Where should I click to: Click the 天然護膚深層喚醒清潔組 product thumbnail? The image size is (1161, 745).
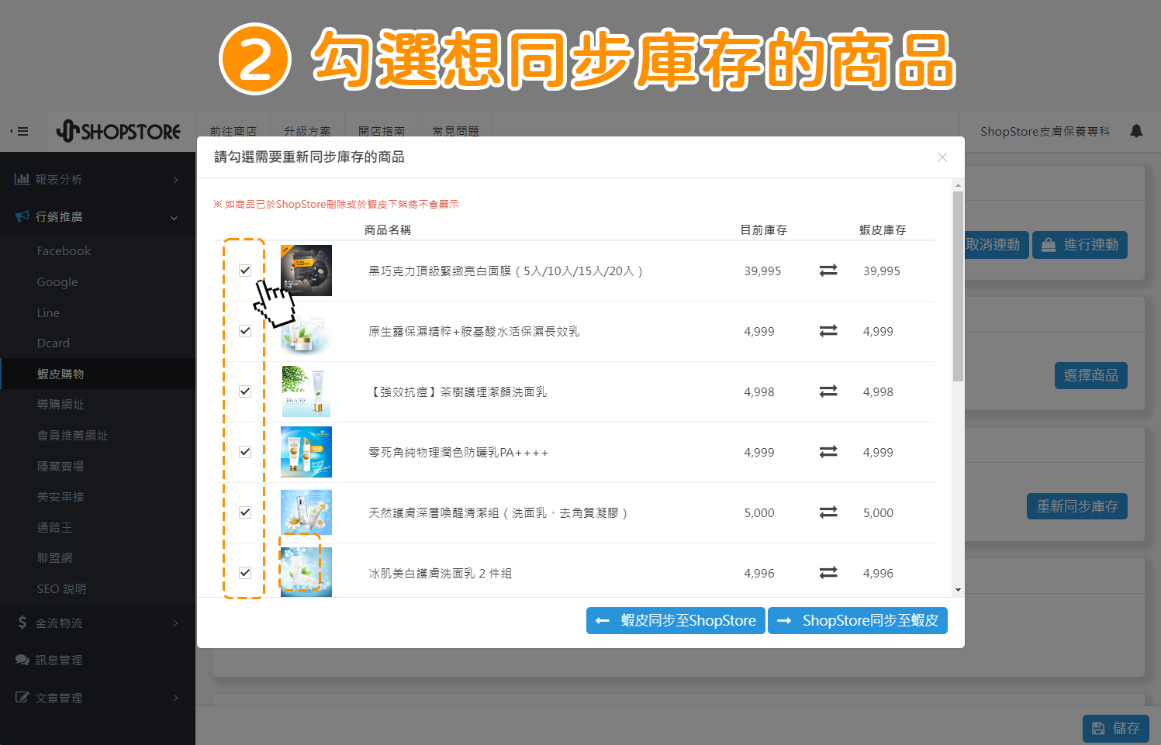click(306, 512)
